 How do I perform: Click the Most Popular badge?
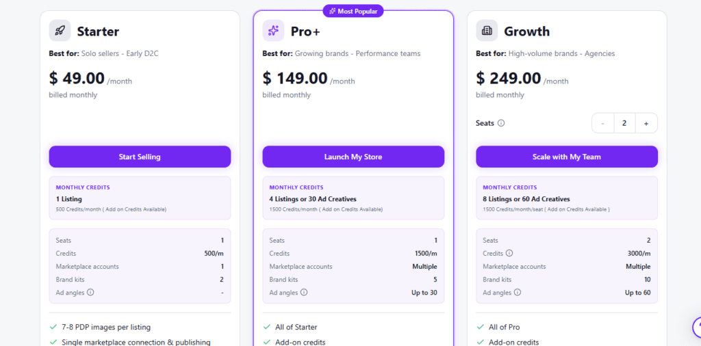click(x=353, y=11)
